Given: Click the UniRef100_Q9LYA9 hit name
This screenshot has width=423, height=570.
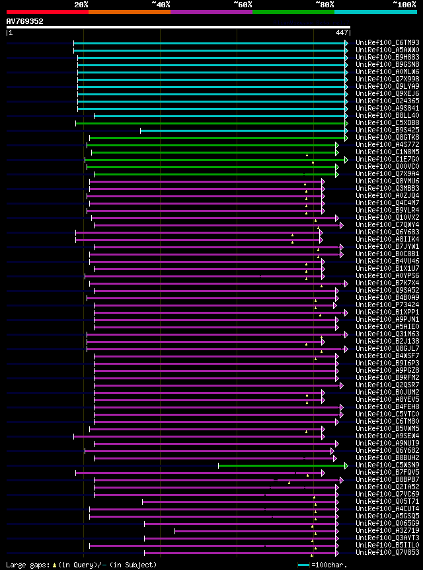Looking at the screenshot, I should [x=387, y=87].
